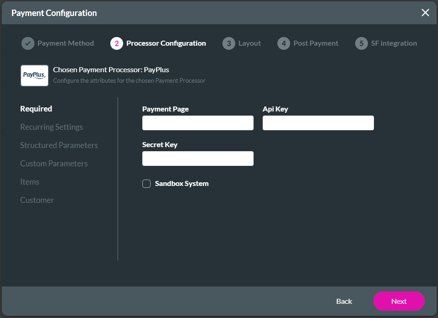This screenshot has width=438, height=318.
Task: Focus the Payment Page input field
Action: 198,123
